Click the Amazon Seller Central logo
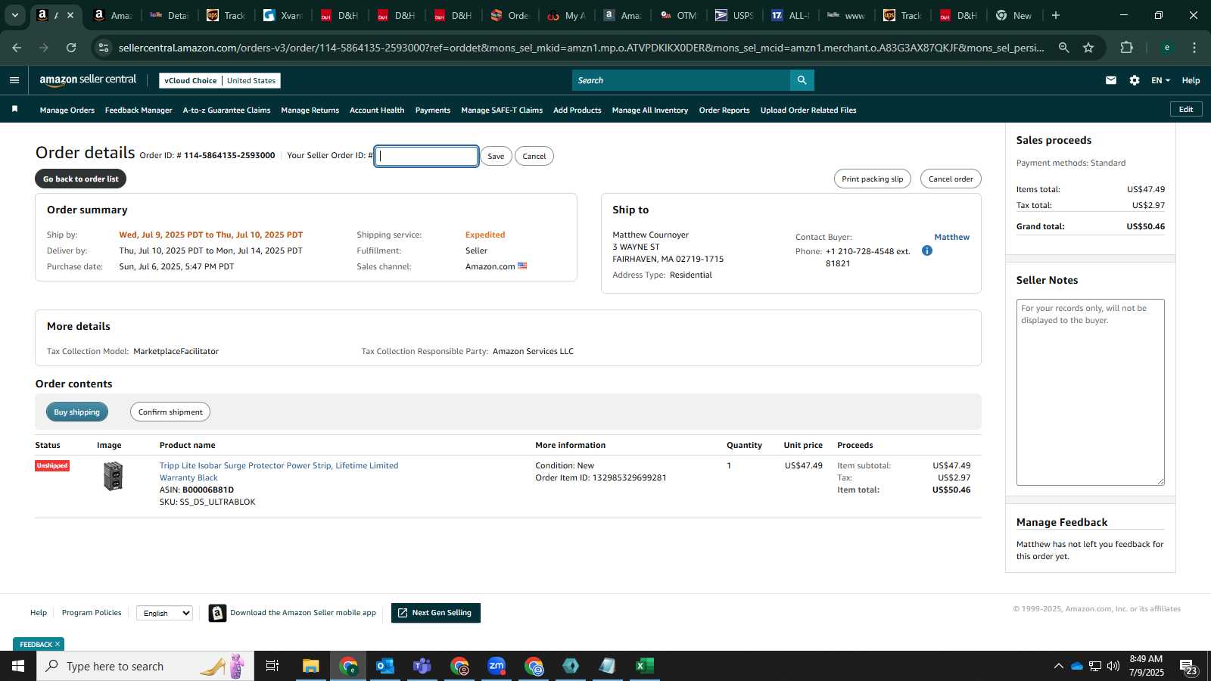The height and width of the screenshot is (681, 1211). [x=88, y=79]
